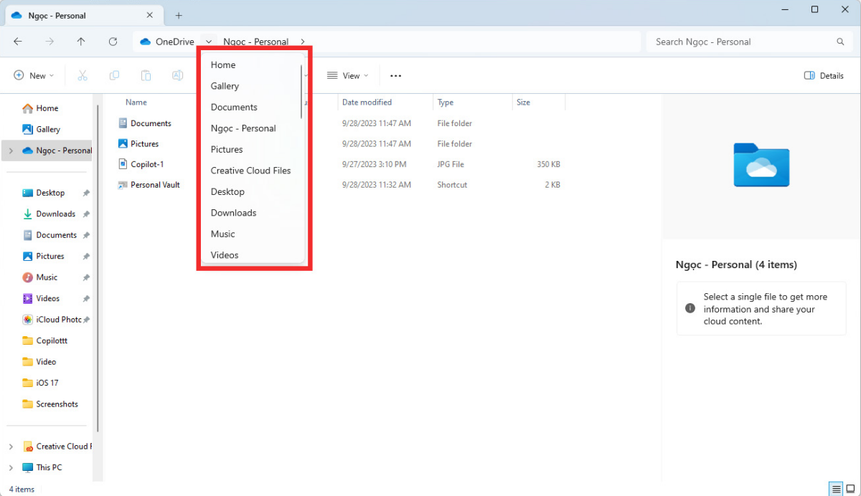Screen dimensions: 861x496
Task: Toggle the Details pane button
Action: [824, 75]
